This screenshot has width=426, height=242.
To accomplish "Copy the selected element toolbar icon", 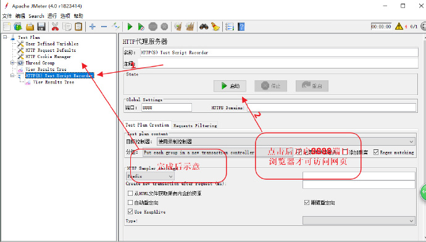I will tap(67, 27).
